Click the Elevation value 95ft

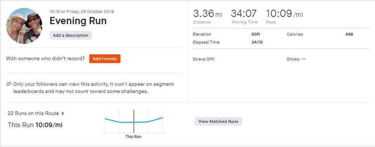point(256,34)
